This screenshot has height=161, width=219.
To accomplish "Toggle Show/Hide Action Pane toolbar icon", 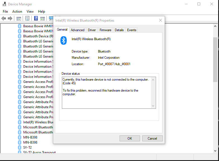I will 43,18.
